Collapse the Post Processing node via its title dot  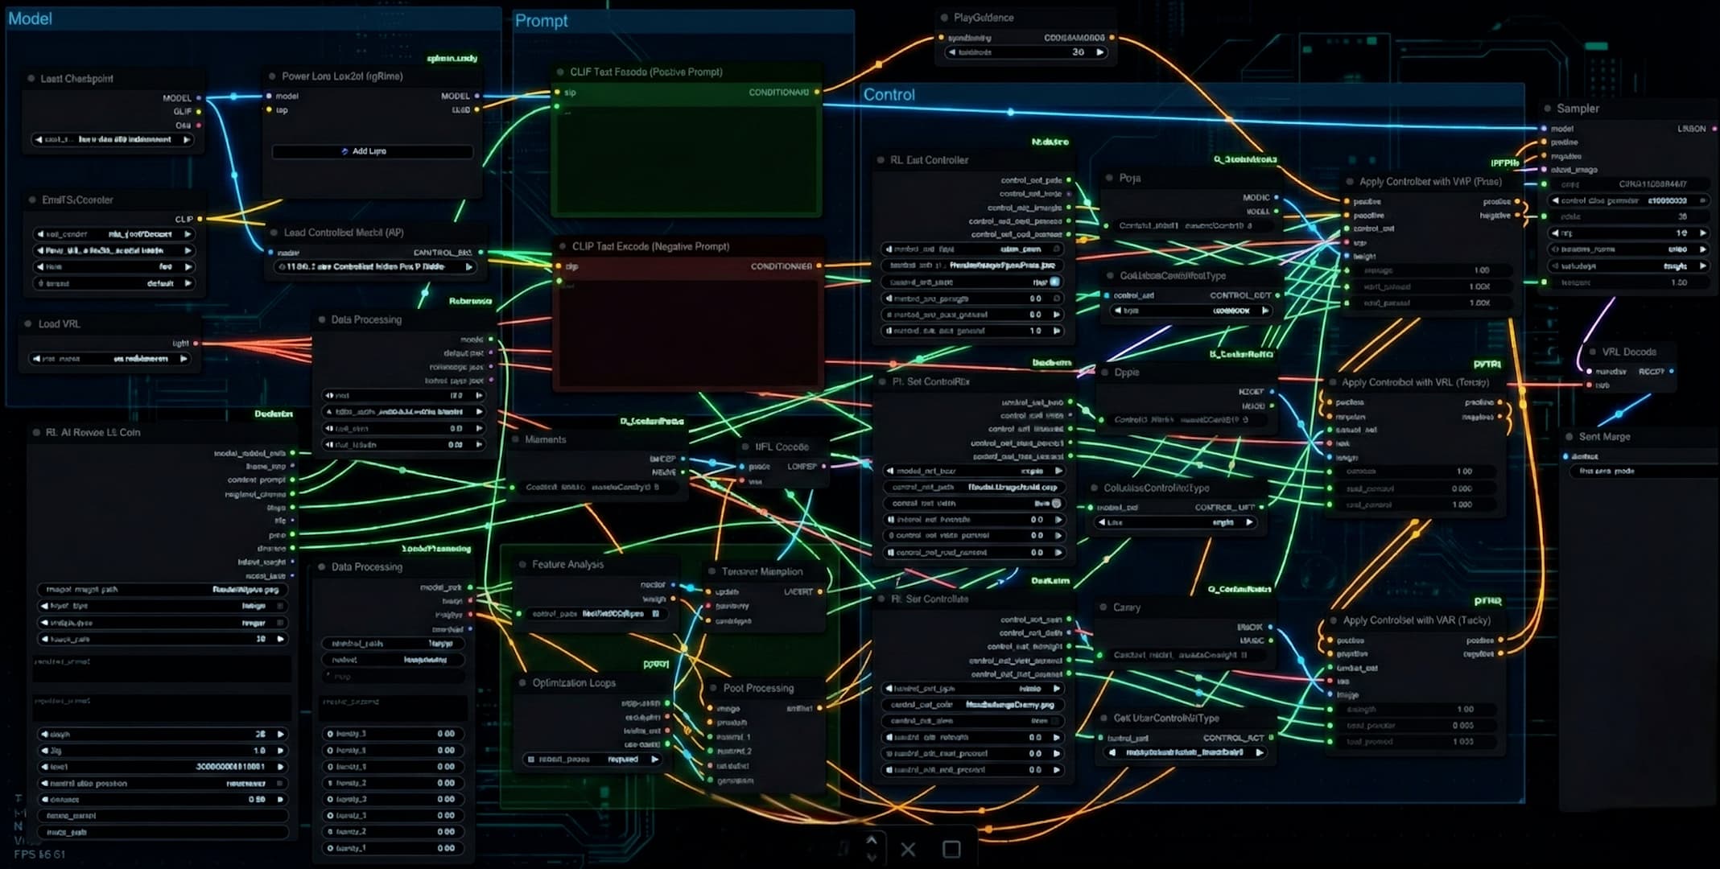pyautogui.click(x=713, y=689)
